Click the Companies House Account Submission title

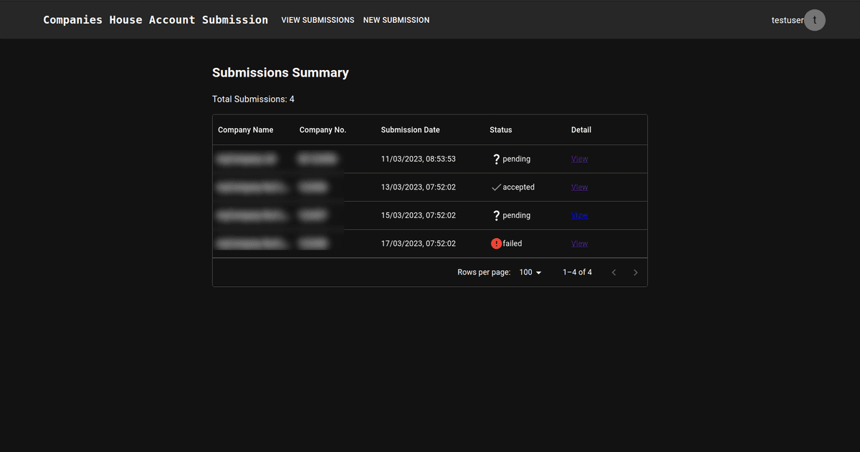click(156, 20)
